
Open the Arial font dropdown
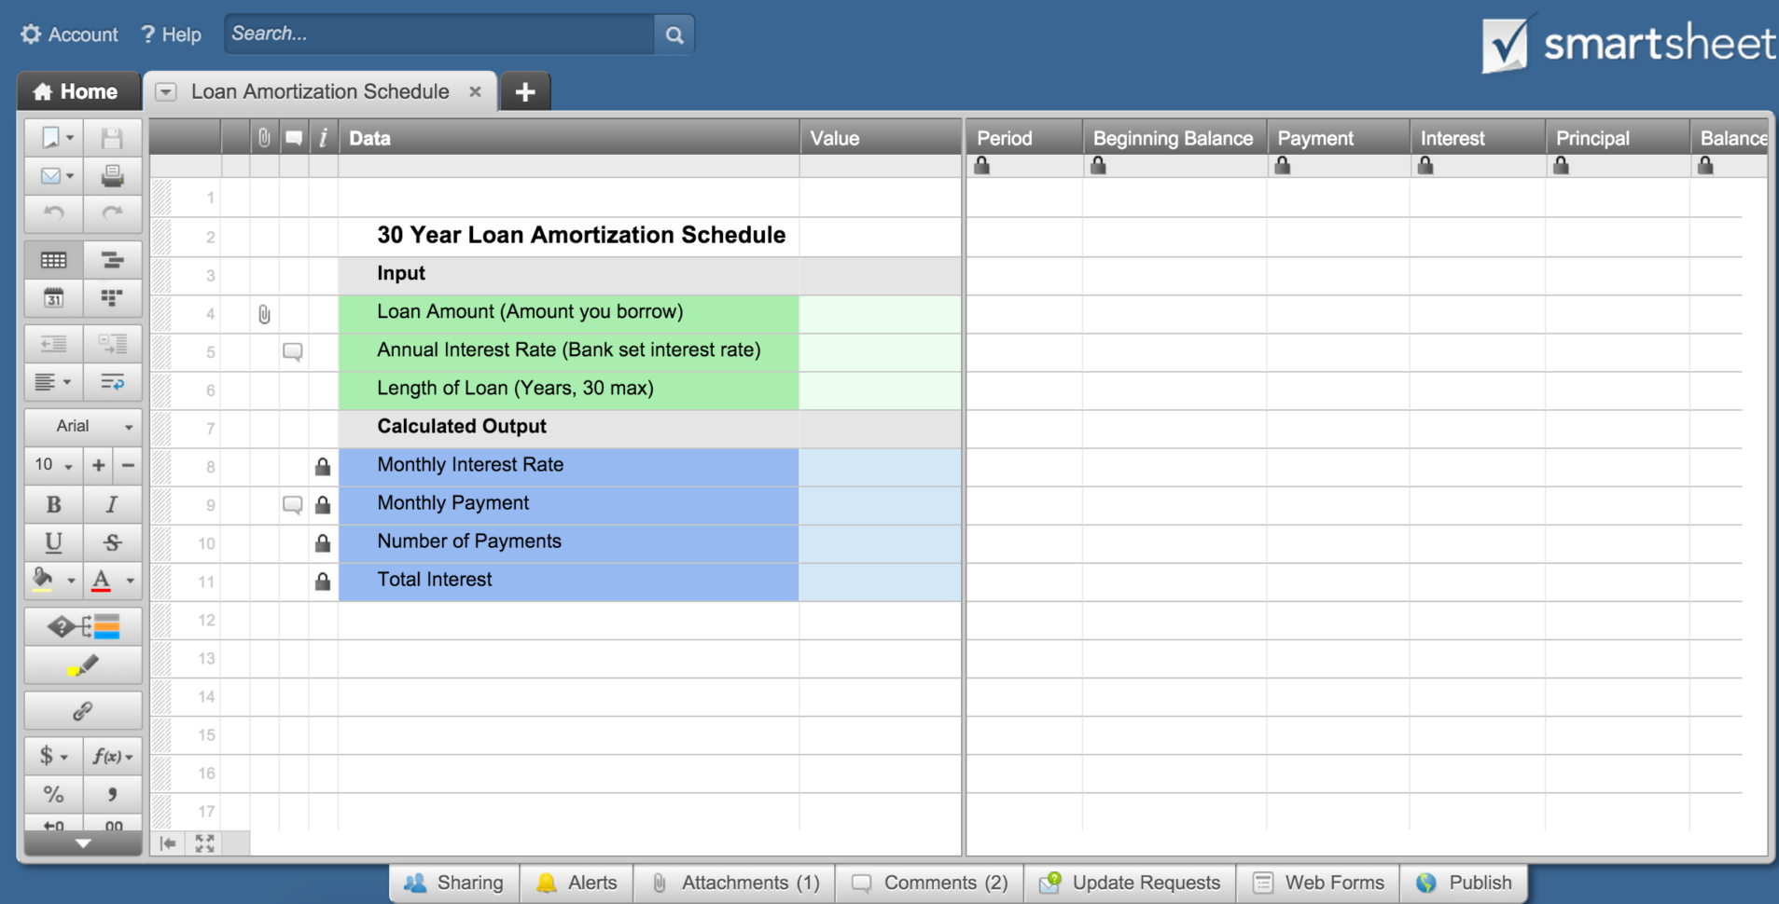[83, 426]
